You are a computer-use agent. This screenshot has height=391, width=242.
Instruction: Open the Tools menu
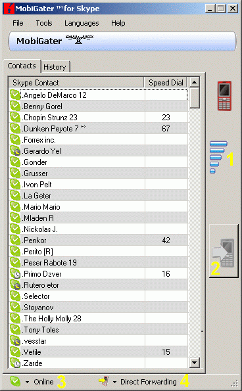[x=44, y=23]
